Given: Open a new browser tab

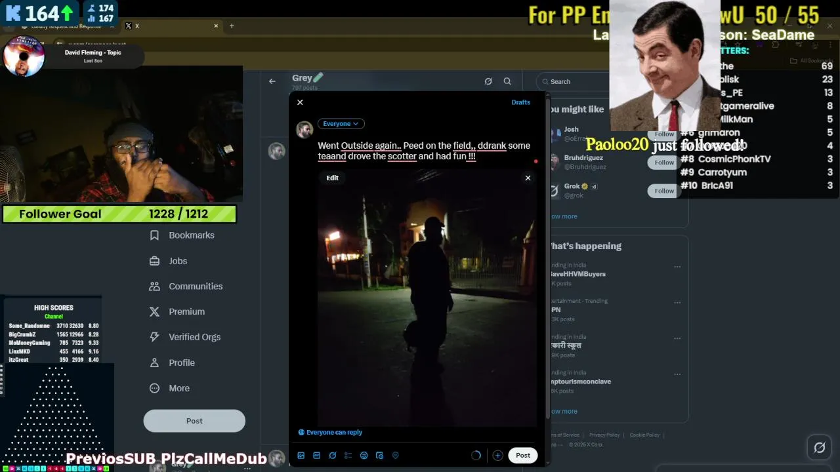Looking at the screenshot, I should [232, 26].
